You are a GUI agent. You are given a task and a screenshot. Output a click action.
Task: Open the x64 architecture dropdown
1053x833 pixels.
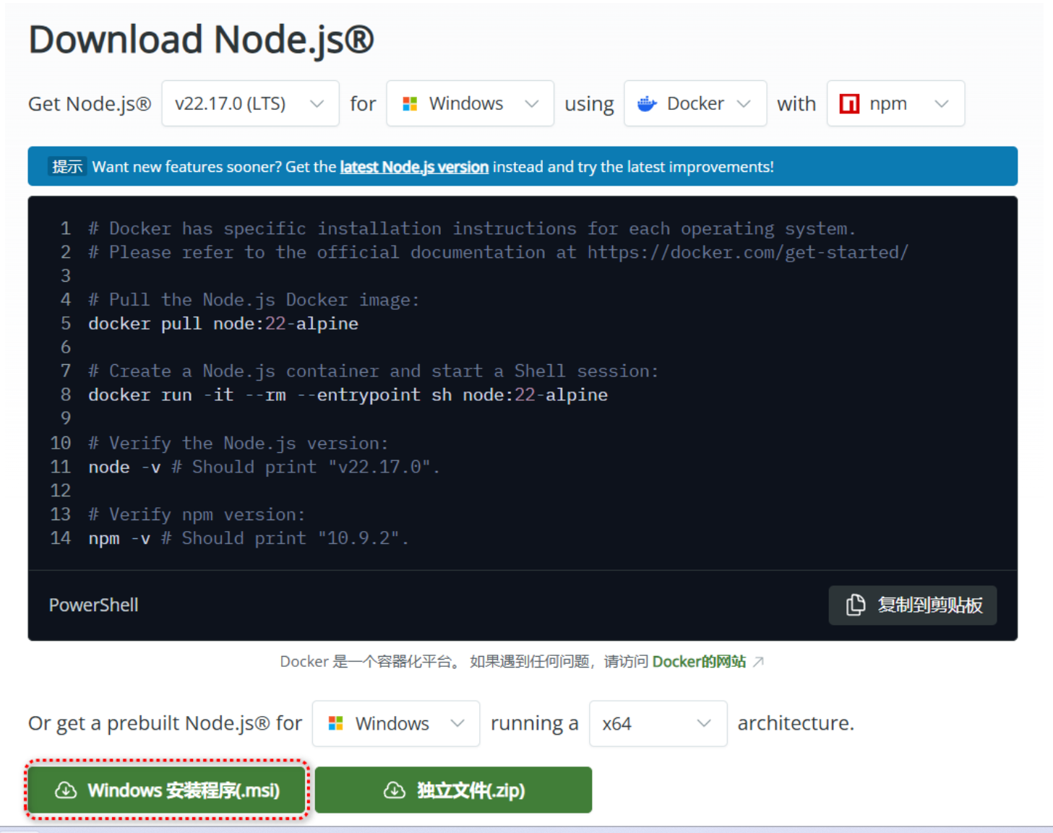658,723
